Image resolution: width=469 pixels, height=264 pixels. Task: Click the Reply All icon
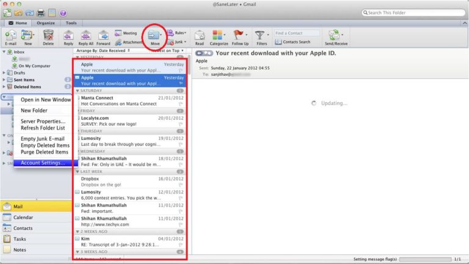click(x=86, y=36)
